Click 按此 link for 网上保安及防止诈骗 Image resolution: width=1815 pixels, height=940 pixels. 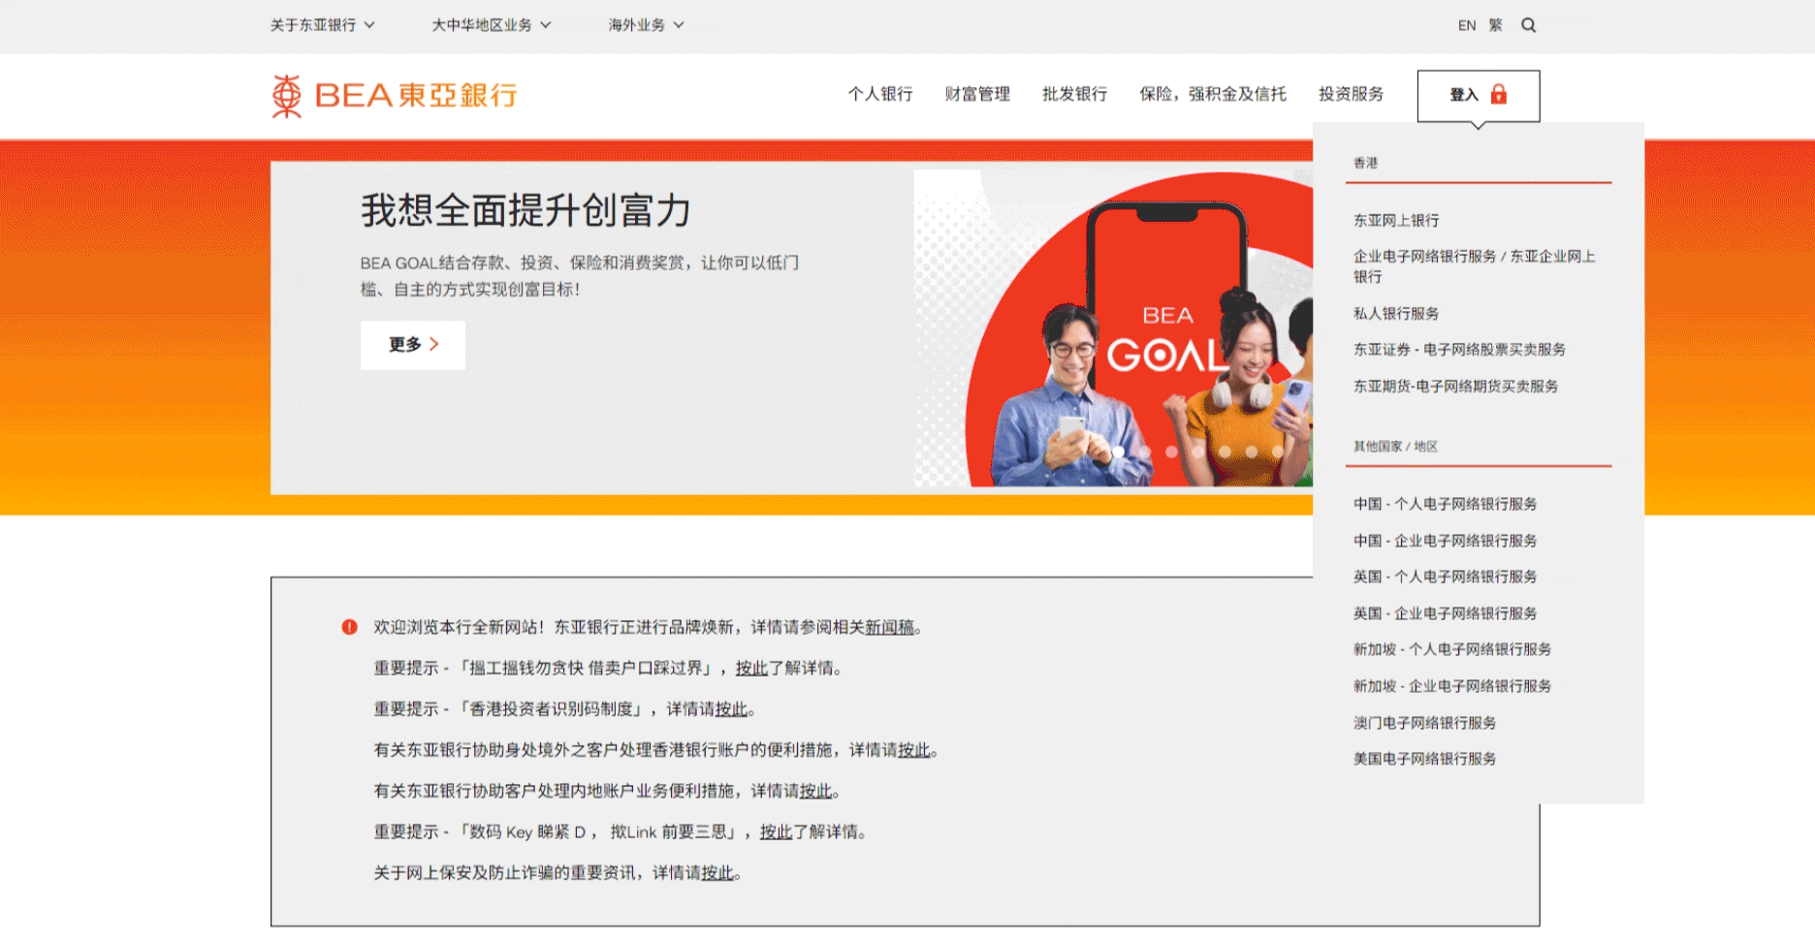pos(717,873)
